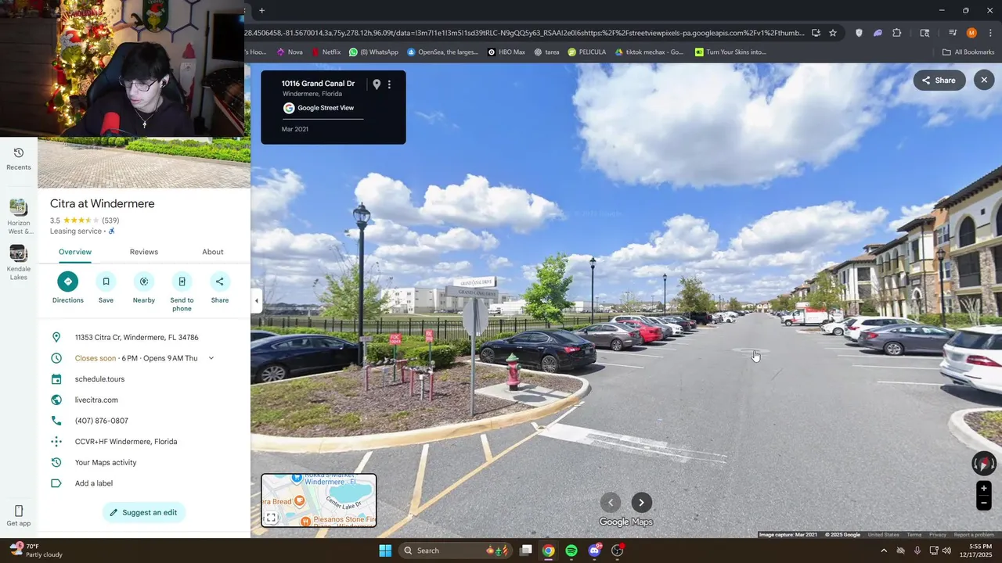Click the Chrome profile avatar M

click(971, 33)
